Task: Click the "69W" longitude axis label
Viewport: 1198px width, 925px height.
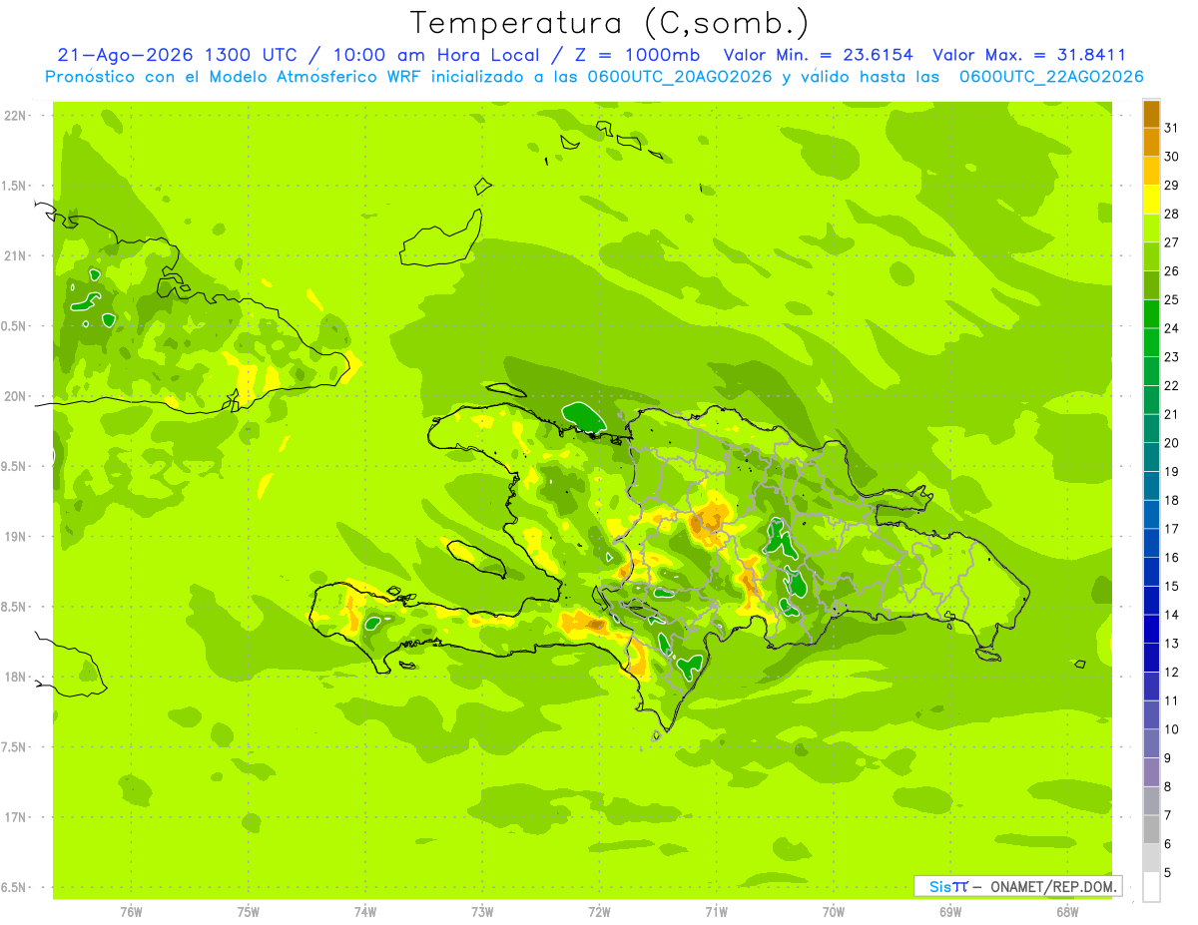Action: (950, 912)
